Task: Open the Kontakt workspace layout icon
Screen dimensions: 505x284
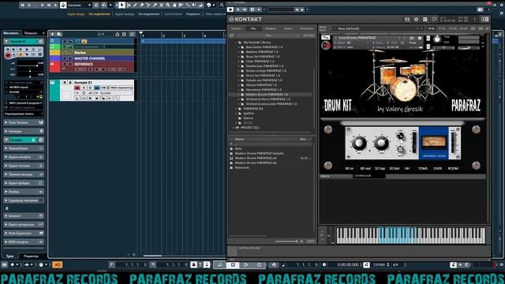Action: click(425, 20)
